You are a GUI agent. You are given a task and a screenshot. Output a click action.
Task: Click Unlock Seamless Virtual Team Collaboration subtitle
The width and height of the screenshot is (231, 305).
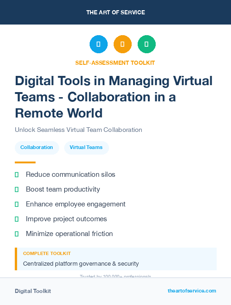(79, 130)
